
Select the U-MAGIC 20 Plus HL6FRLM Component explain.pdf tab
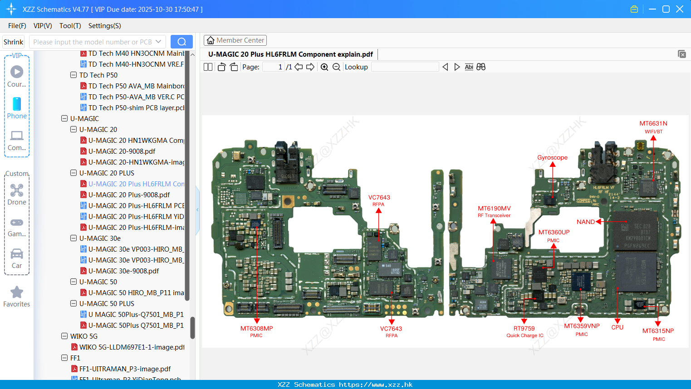click(x=290, y=54)
